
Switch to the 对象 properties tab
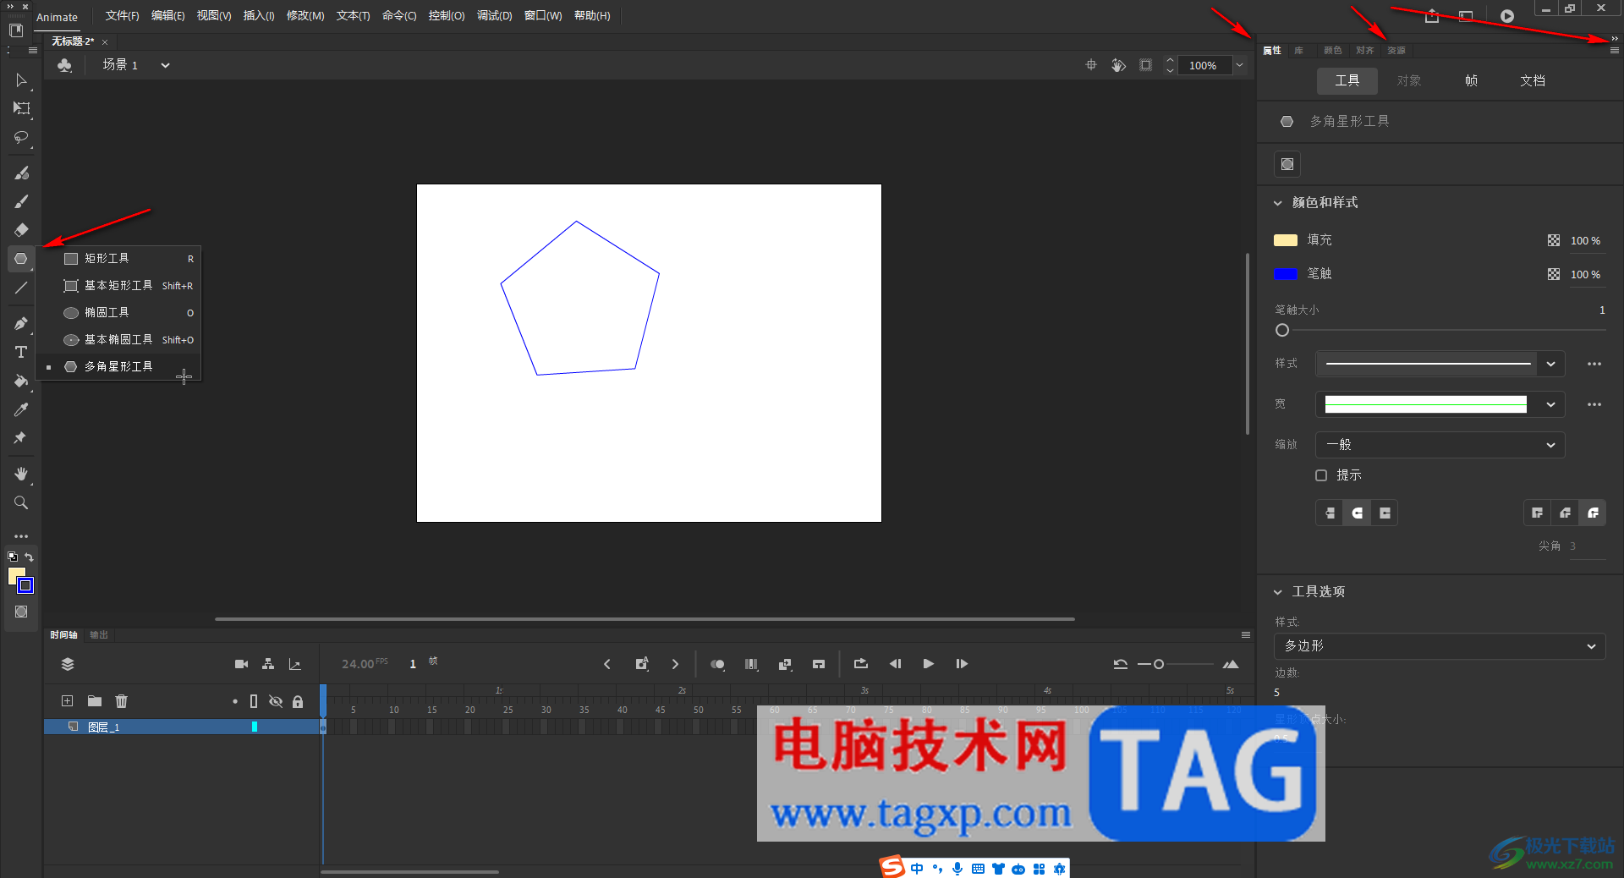click(1409, 81)
